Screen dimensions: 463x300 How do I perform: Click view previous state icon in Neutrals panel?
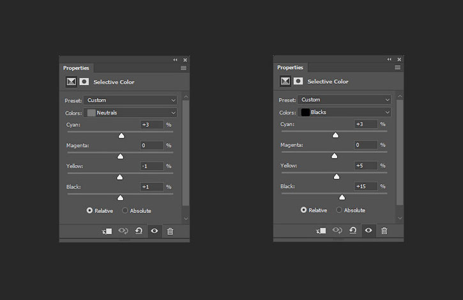pyautogui.click(x=123, y=231)
